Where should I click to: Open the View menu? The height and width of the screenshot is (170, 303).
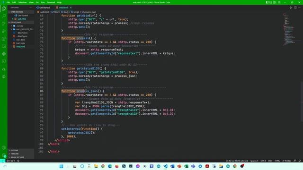pyautogui.click(x=31, y=2)
